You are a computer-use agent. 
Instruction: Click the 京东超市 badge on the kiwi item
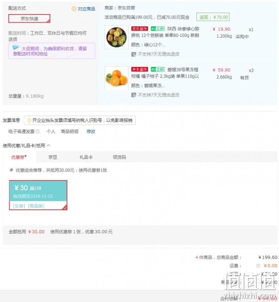pyautogui.click(x=139, y=29)
